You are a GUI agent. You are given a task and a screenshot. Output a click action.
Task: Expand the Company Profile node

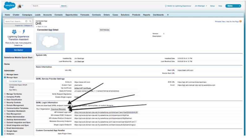click(5, 97)
